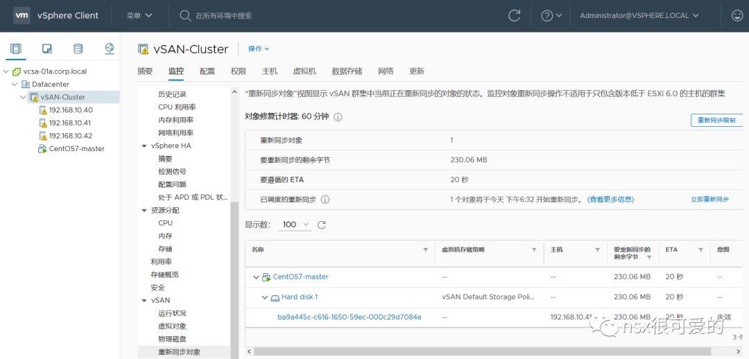
Task: Open the 更新 tab
Action: (417, 71)
